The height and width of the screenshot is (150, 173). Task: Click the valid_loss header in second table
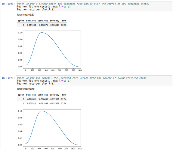(43, 95)
